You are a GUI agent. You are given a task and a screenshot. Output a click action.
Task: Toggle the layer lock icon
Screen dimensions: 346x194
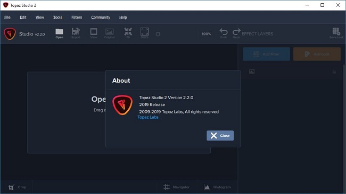(x=334, y=72)
